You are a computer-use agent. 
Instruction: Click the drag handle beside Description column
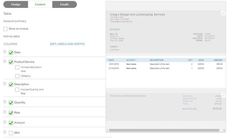coord(5,84)
